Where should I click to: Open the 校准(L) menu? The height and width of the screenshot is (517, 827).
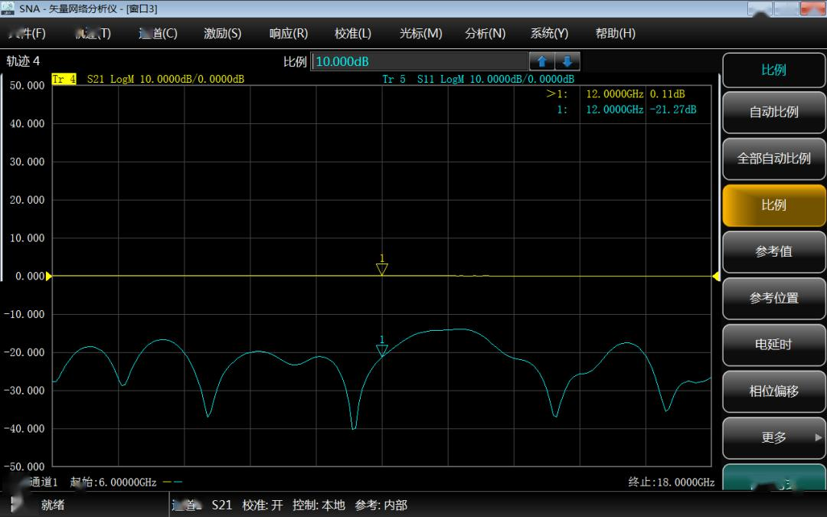pos(353,34)
